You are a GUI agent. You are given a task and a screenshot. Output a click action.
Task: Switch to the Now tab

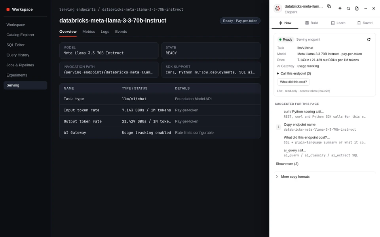pos(285,23)
